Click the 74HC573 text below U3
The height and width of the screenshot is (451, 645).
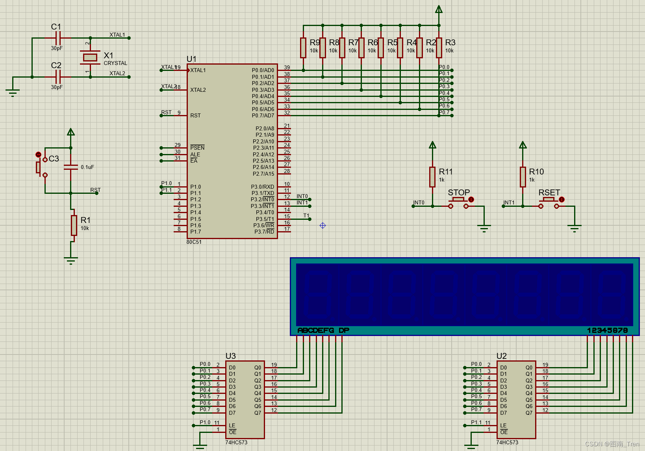coord(236,442)
